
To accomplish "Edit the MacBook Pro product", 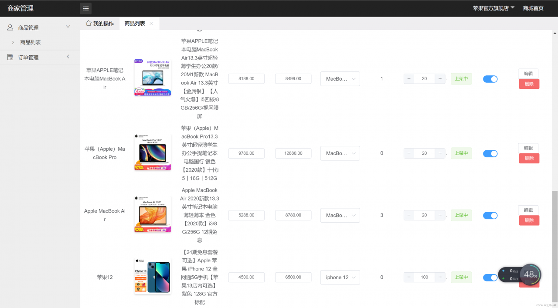I will [528, 148].
